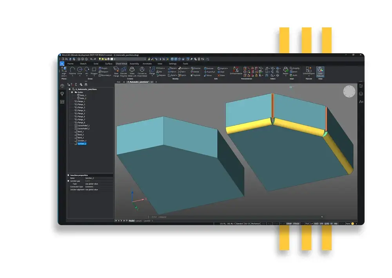Image resolution: width=392 pixels, height=278 pixels.
Task: Open the Form dropdown
Action: pos(160,68)
